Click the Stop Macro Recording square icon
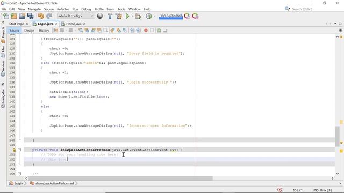This screenshot has height=193, width=344. click(x=152, y=31)
